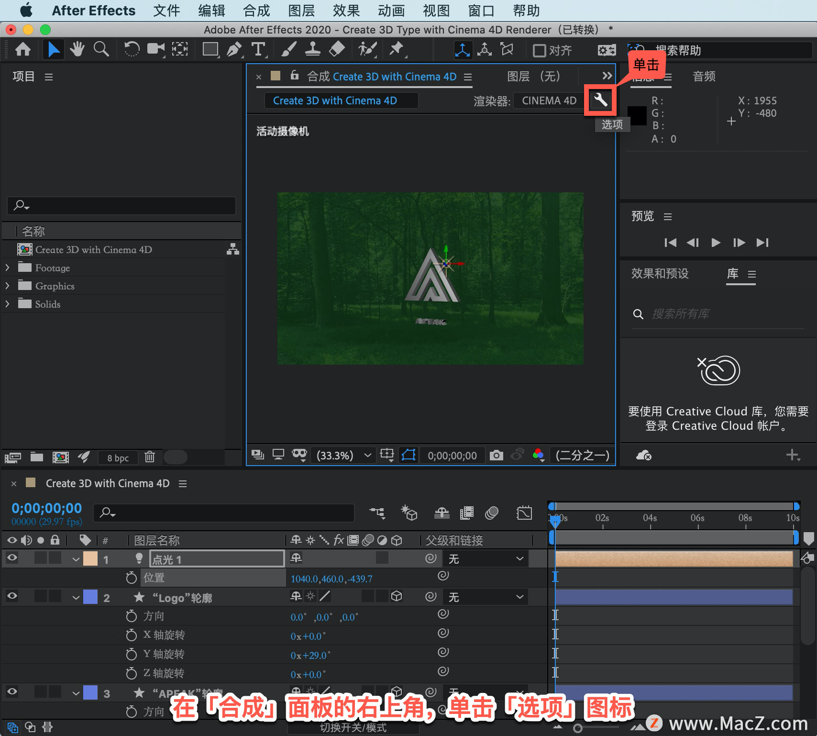Open the 动画 menu
Image resolution: width=817 pixels, height=736 pixels.
391,11
